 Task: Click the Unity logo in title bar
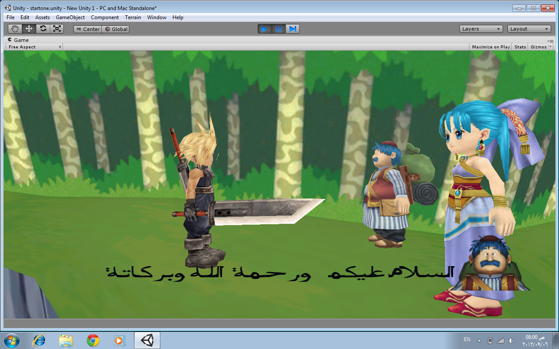coord(8,8)
